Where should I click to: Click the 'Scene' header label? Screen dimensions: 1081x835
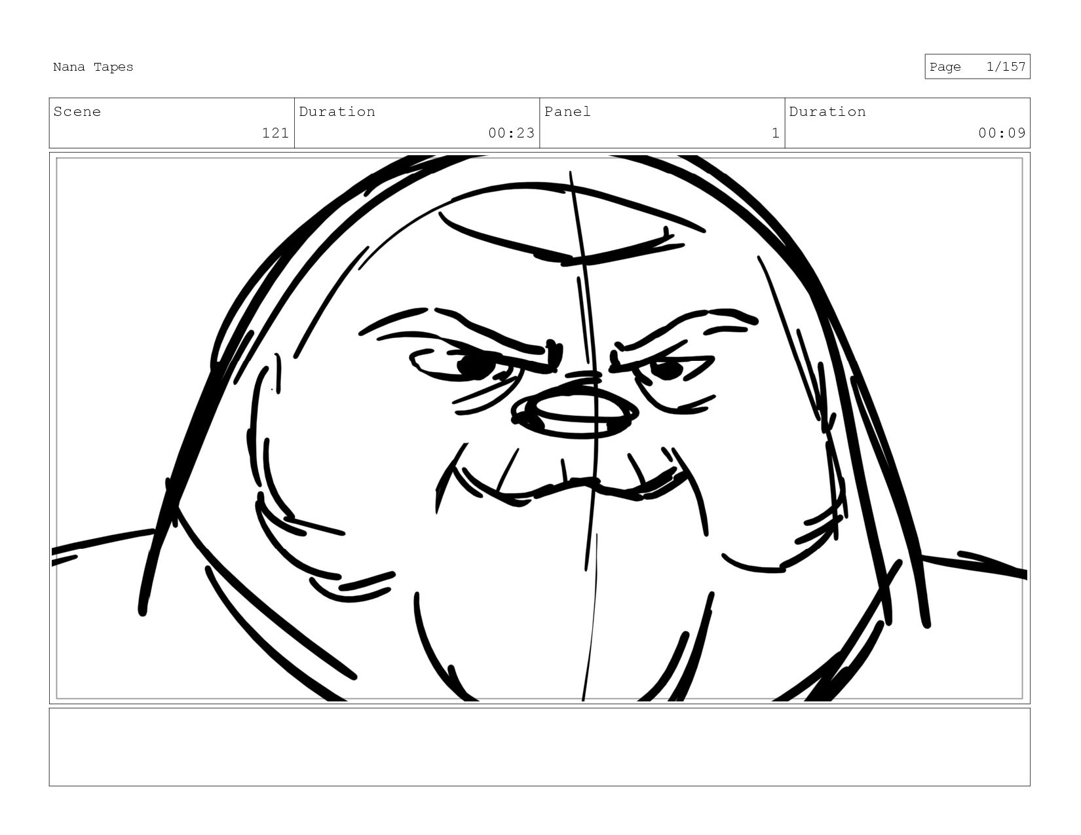(77, 112)
